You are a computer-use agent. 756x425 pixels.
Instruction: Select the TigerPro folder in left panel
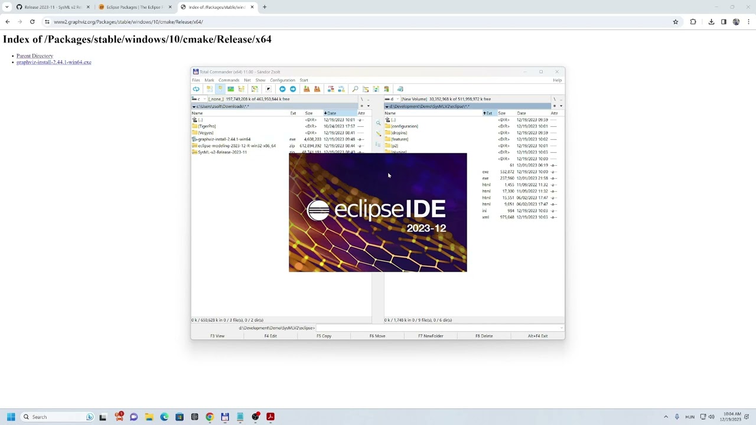[204, 126]
